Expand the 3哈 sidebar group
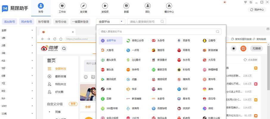The width and height of the screenshot is (270, 119). tap(32, 53)
